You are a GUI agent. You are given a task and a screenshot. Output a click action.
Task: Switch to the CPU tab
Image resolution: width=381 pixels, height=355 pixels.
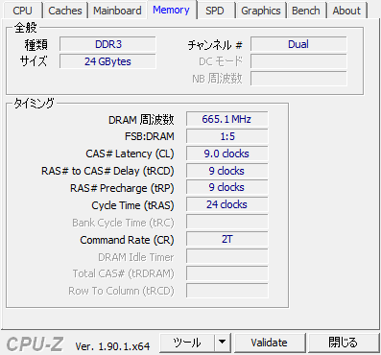[23, 11]
